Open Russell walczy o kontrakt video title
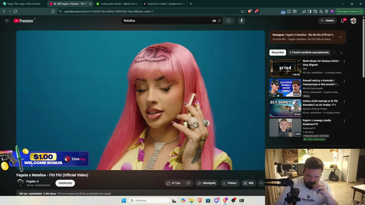 coord(321,82)
